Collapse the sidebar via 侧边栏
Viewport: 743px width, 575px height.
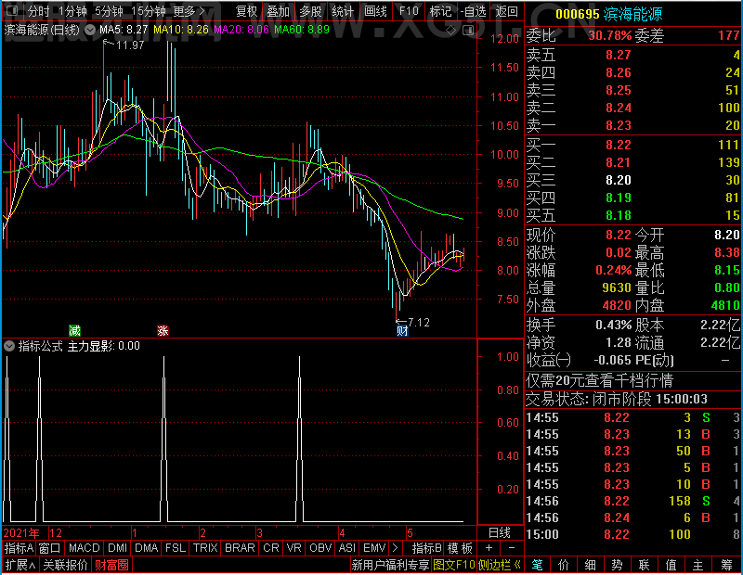click(500, 565)
